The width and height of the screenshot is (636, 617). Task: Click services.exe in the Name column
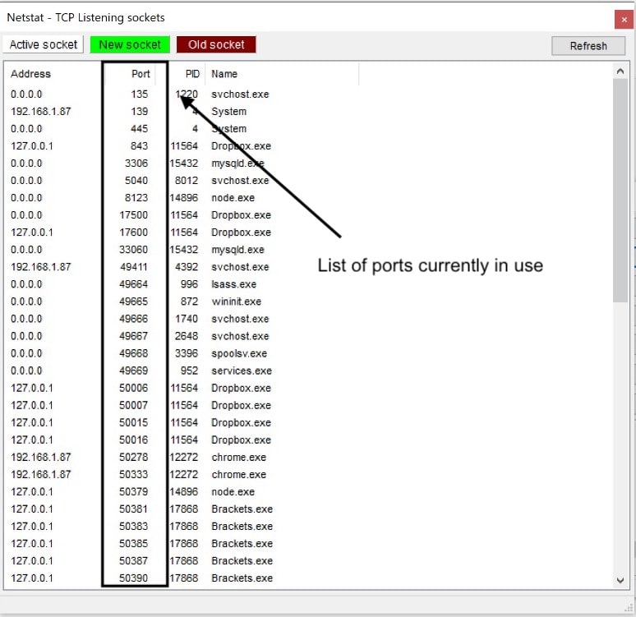(x=242, y=371)
